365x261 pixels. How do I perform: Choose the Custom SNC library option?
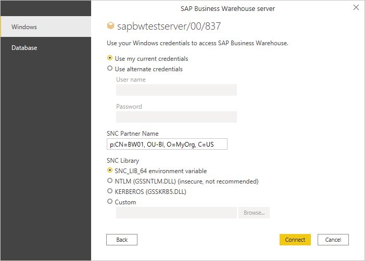pyautogui.click(x=110, y=202)
